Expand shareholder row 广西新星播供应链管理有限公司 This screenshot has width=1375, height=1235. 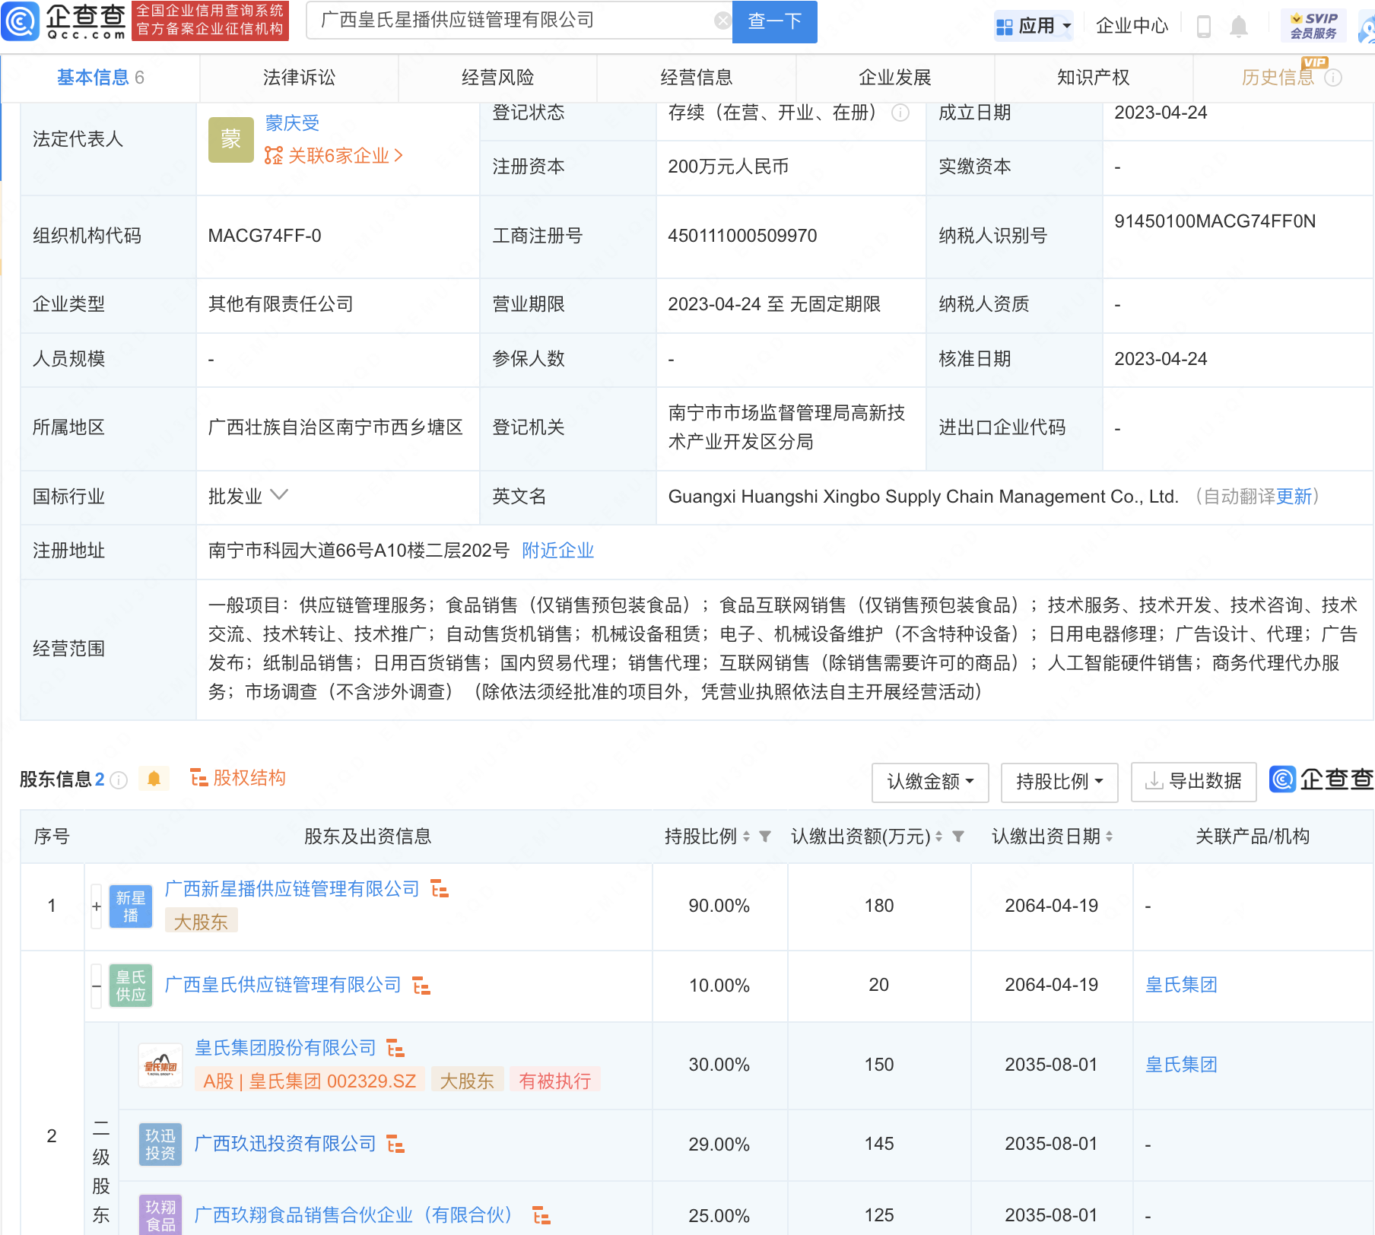click(x=97, y=906)
